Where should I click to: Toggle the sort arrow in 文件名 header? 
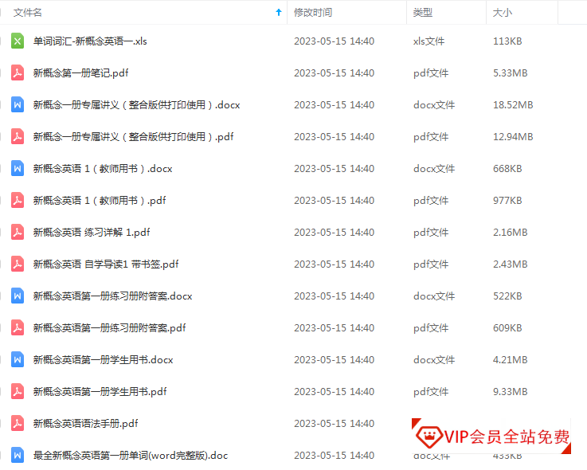pos(279,13)
